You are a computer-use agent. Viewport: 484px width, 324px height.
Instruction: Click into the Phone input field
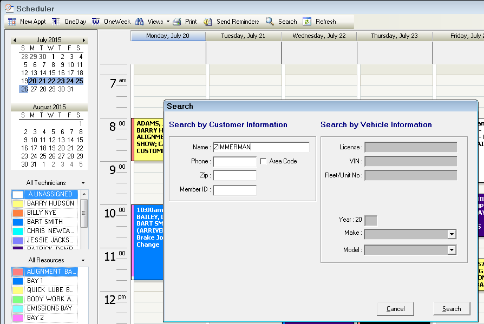234,162
